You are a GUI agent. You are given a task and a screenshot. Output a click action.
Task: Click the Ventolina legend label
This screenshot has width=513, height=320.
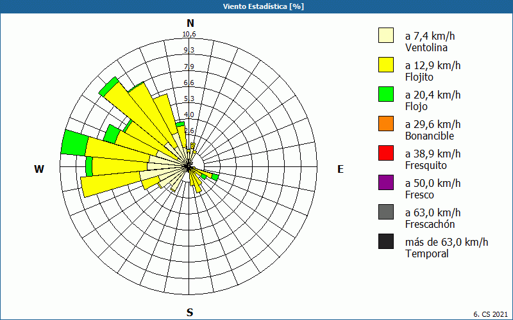[426, 47]
